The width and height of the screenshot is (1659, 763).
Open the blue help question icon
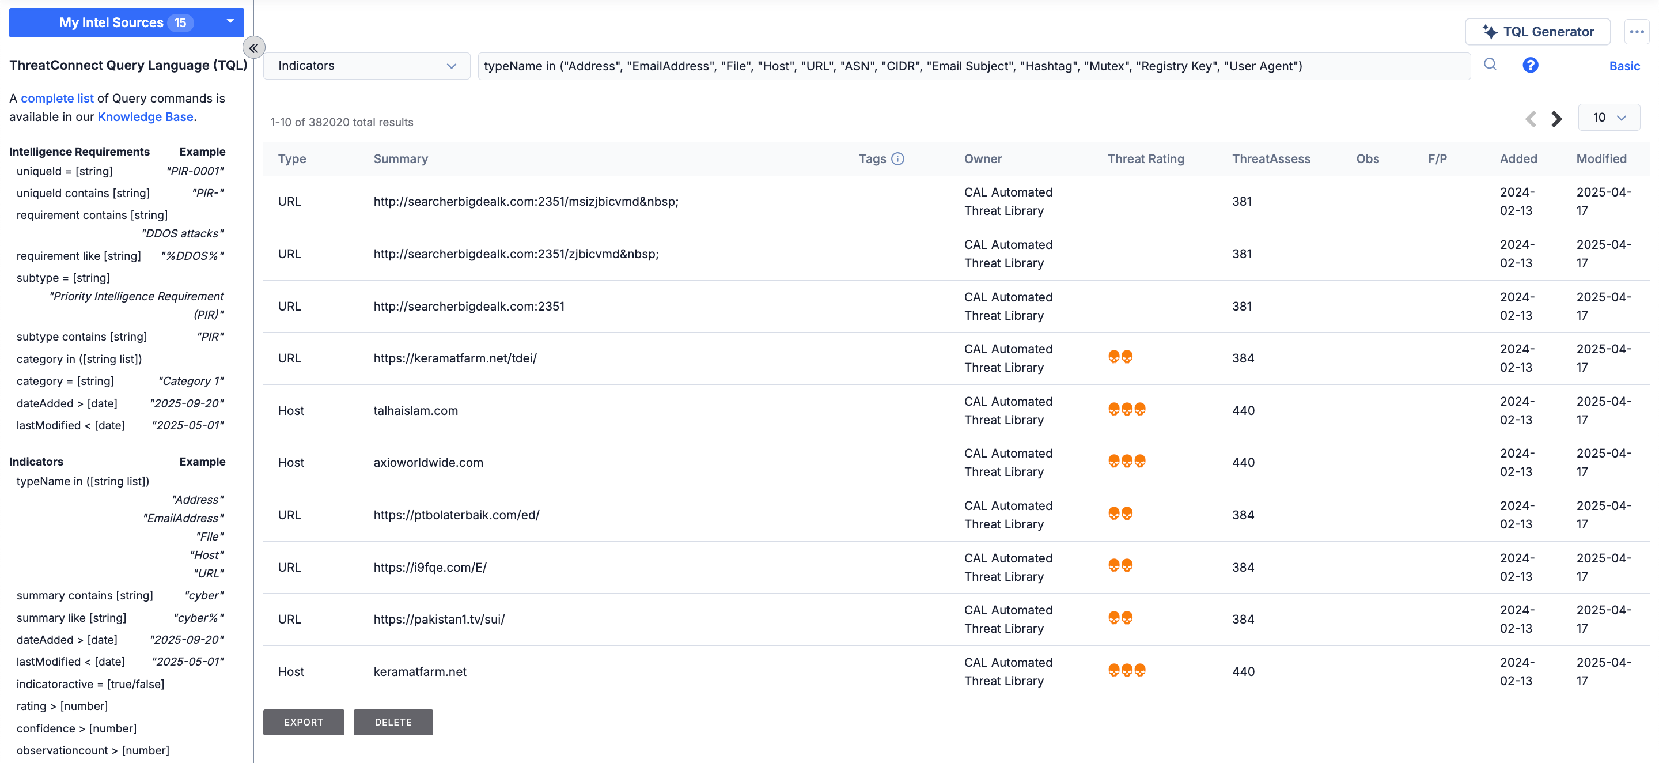[1530, 65]
